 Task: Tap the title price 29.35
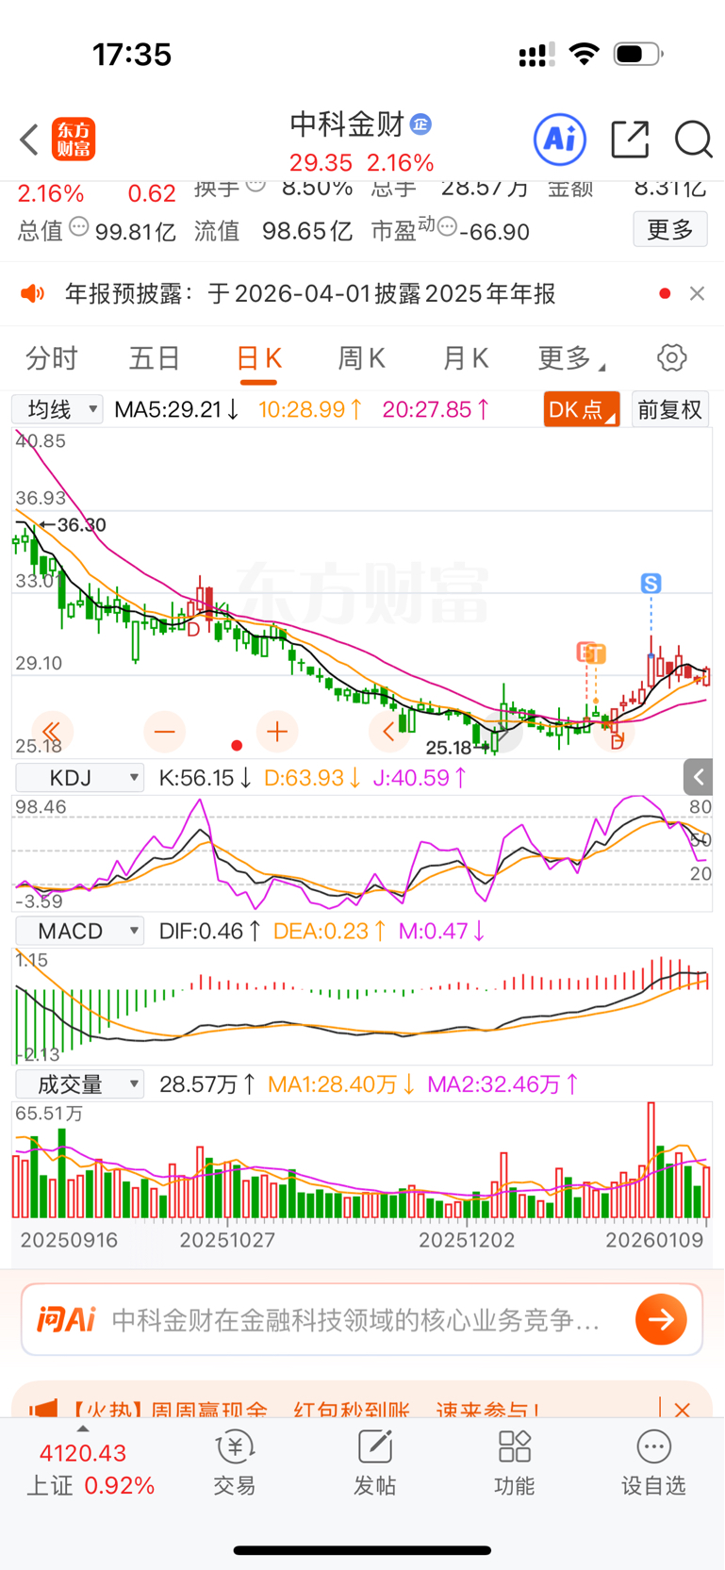pos(321,162)
